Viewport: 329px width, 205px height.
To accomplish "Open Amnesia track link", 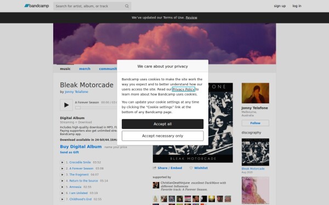I will 75,187.
